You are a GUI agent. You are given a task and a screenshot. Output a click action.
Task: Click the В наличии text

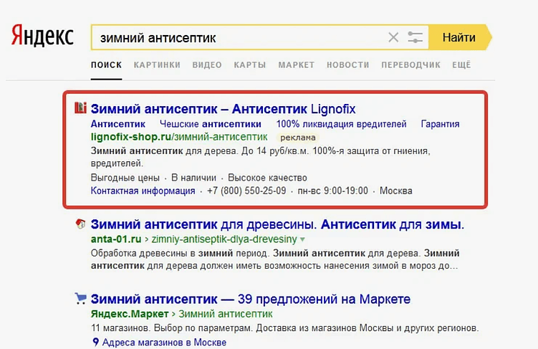[x=194, y=178]
